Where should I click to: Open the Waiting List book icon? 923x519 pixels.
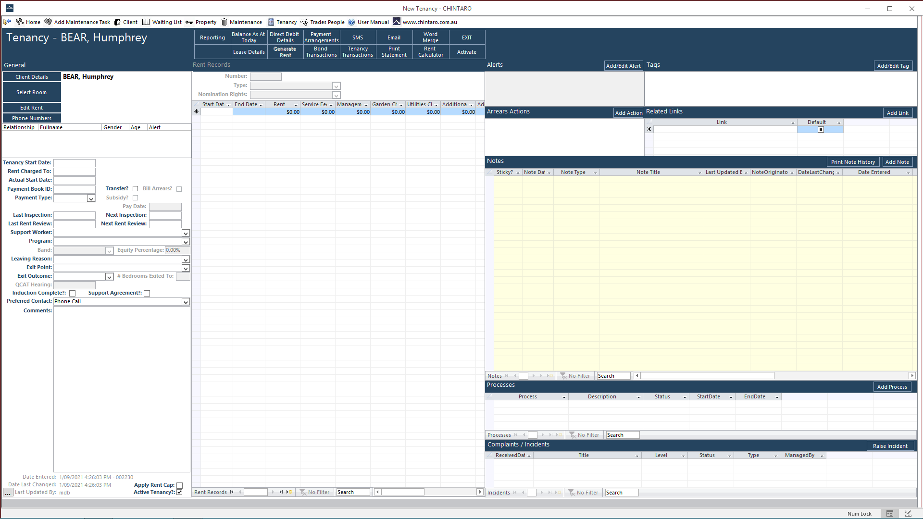(x=146, y=22)
